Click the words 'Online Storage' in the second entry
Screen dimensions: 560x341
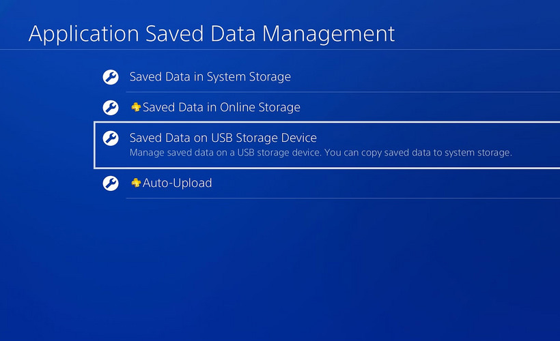[x=260, y=107]
